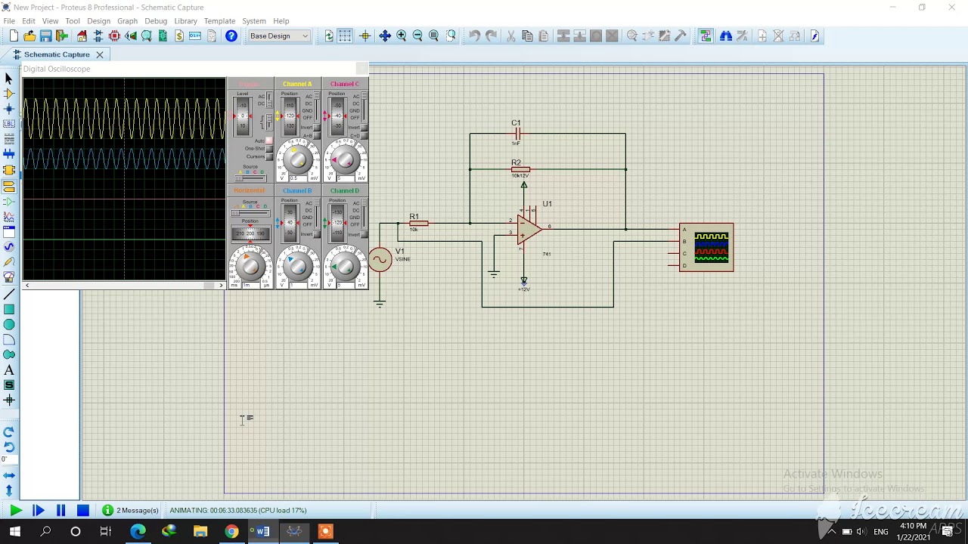Toggle the oscilloscope Auto trigger button

coord(268,141)
